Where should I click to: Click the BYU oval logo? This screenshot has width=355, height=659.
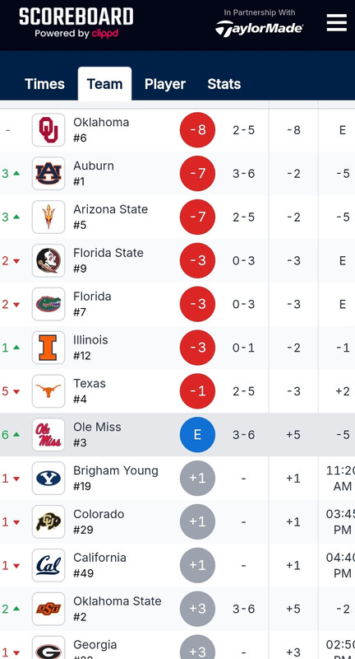(x=48, y=479)
